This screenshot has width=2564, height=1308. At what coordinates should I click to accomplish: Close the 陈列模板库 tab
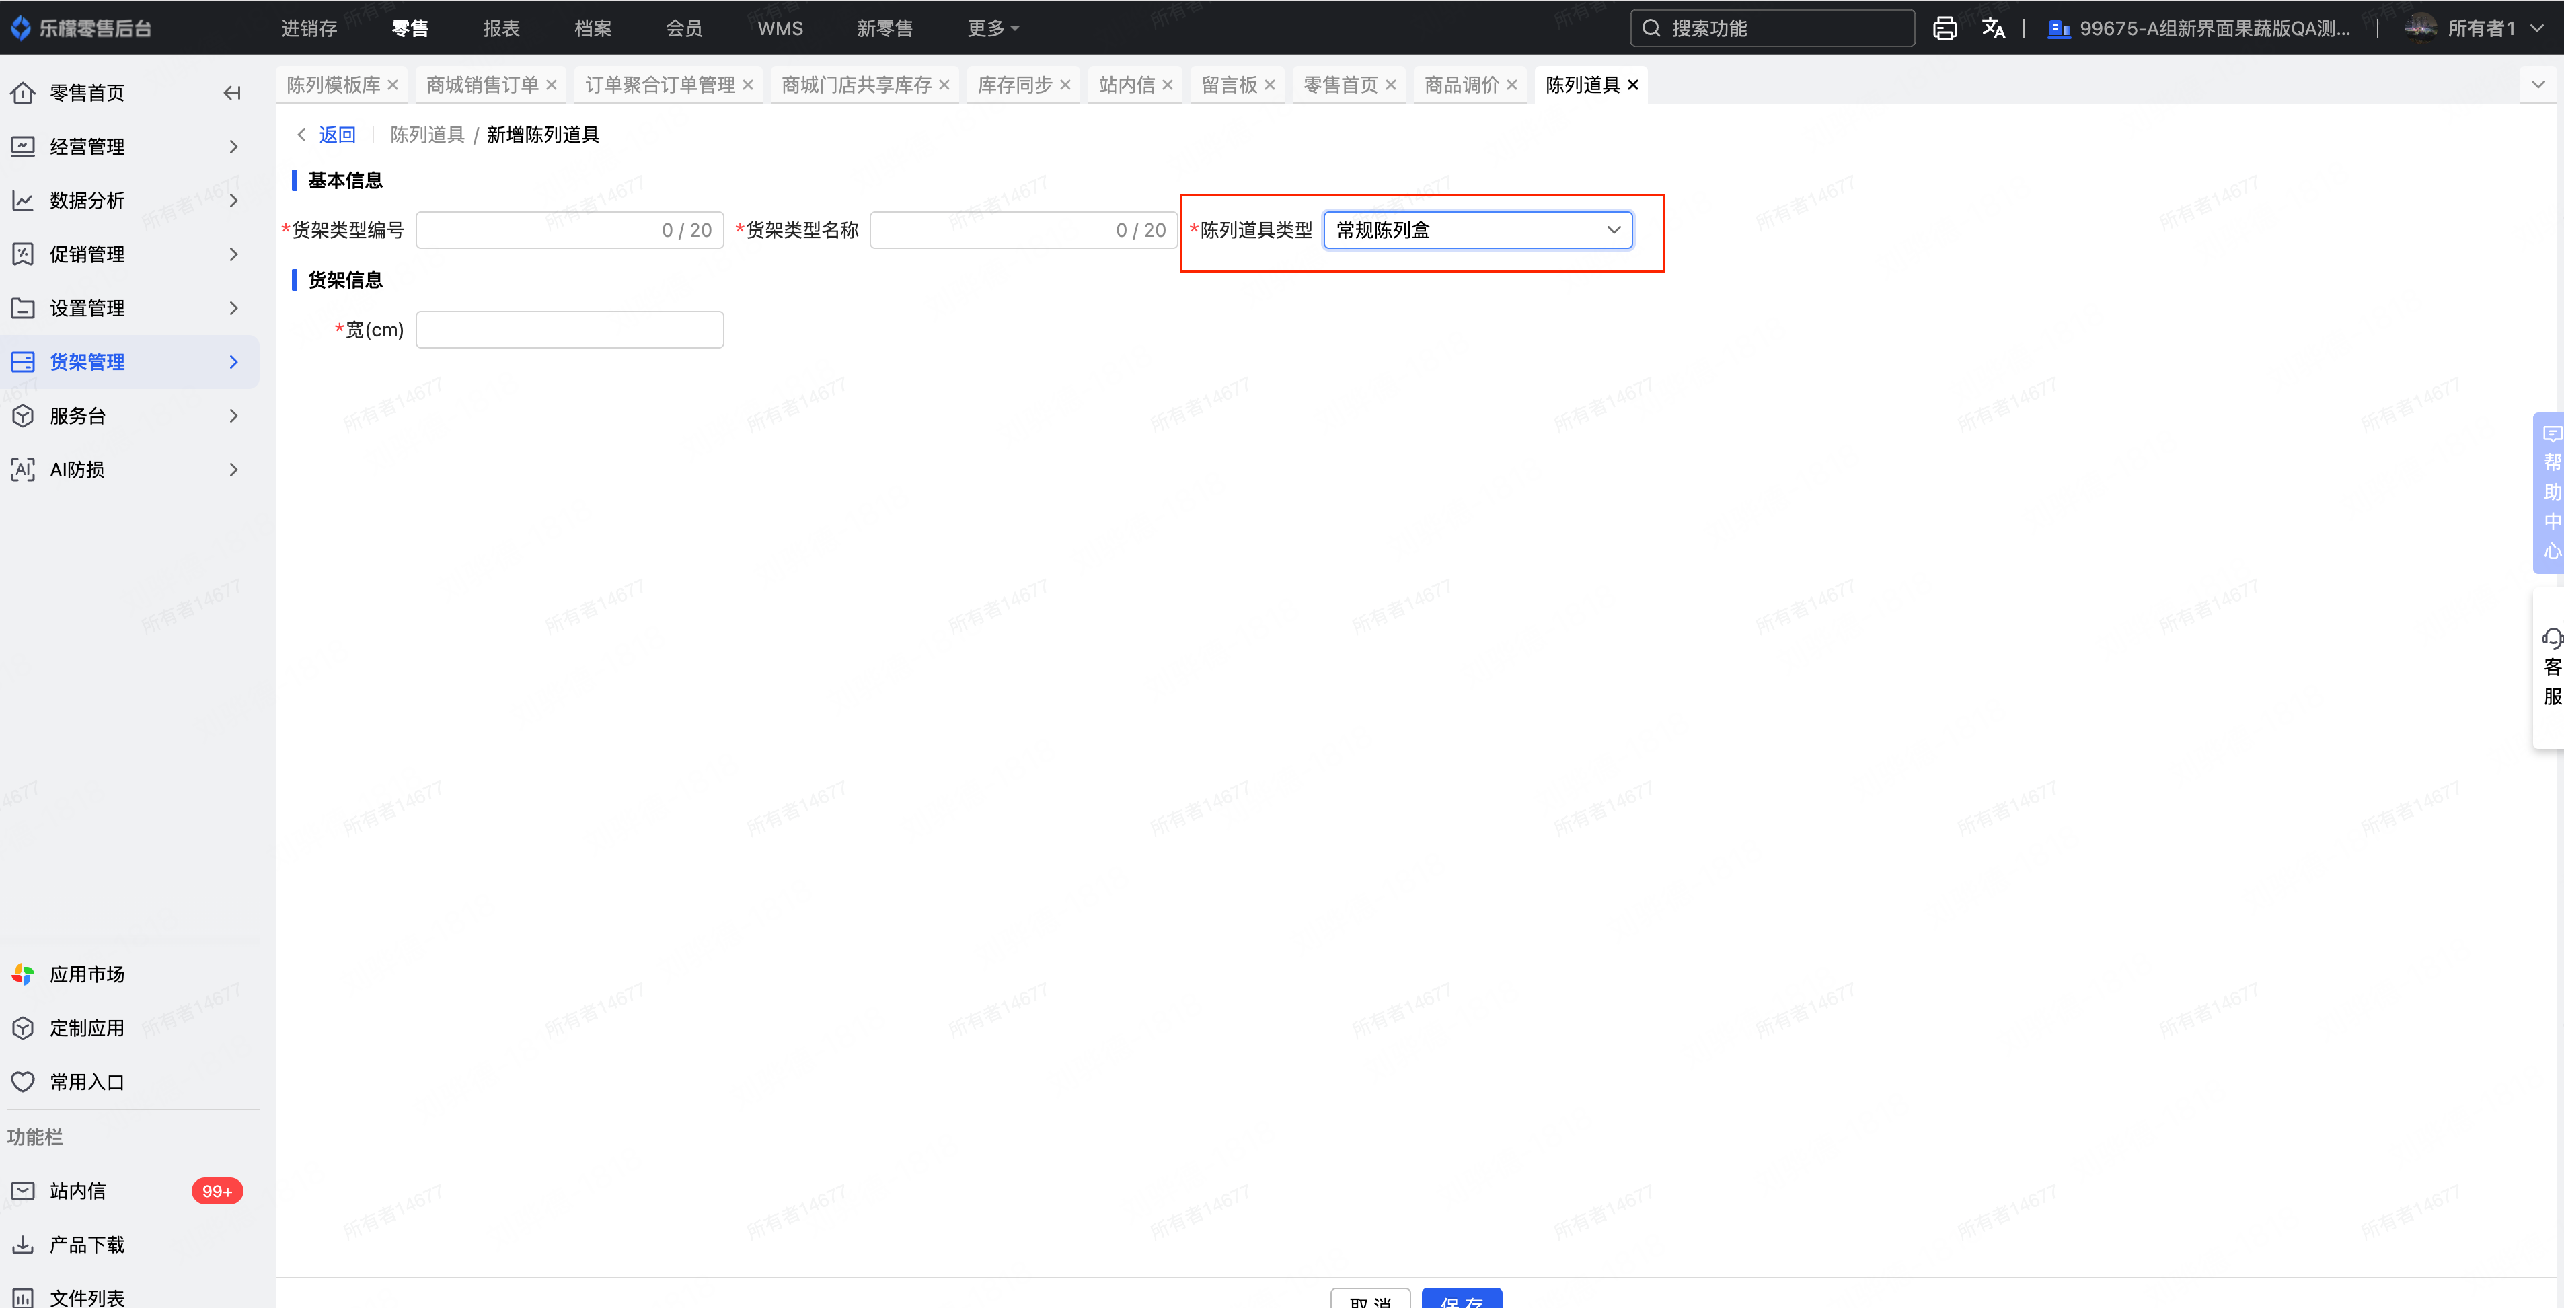click(x=393, y=85)
